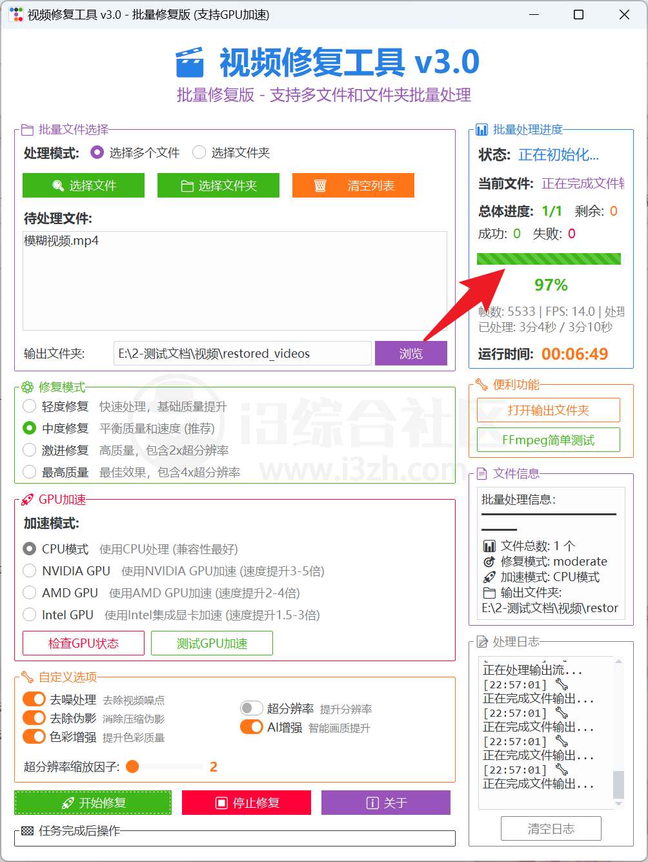Click the orange 清空列表 button
Viewport: 648px width, 862px height.
pos(353,186)
